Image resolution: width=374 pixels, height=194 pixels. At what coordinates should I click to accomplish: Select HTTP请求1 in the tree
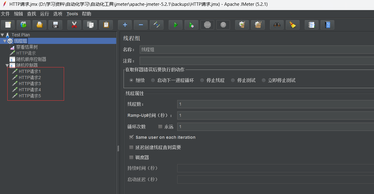pos(30,71)
